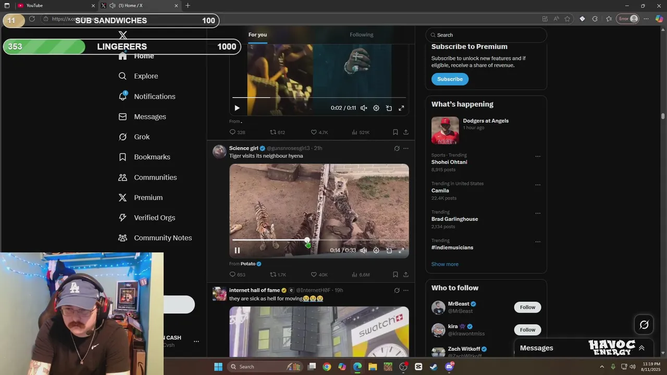Image resolution: width=667 pixels, height=375 pixels.
Task: Open a new browser tab
Action: (188, 6)
